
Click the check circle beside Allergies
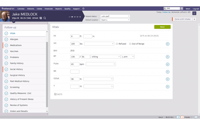tap(6, 39)
